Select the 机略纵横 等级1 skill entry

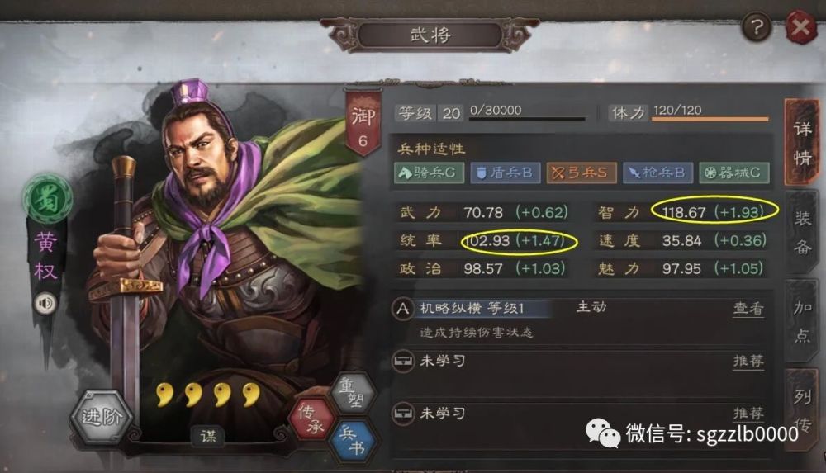[471, 308]
